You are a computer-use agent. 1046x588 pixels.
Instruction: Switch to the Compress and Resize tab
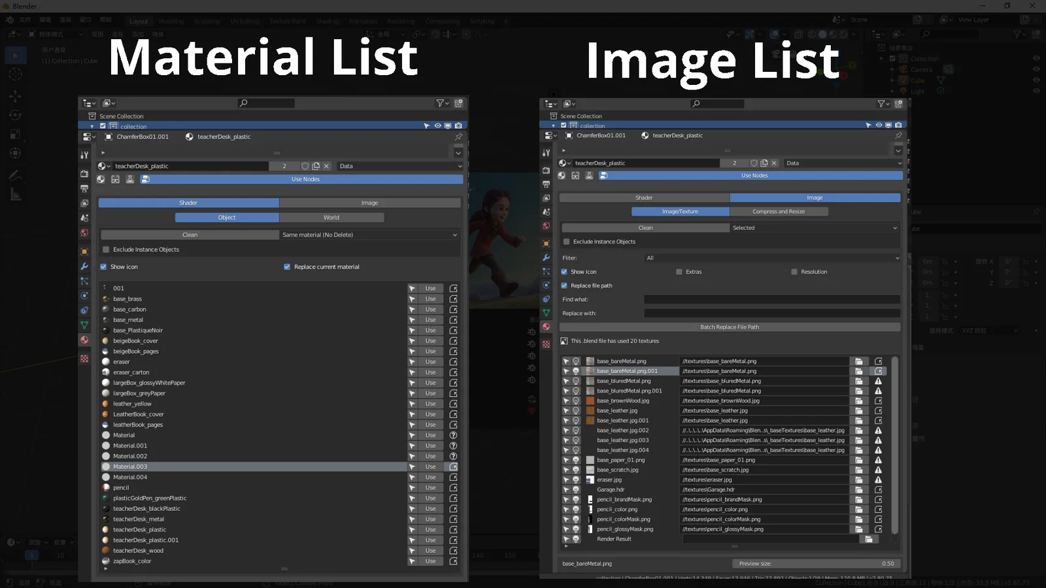(x=779, y=211)
